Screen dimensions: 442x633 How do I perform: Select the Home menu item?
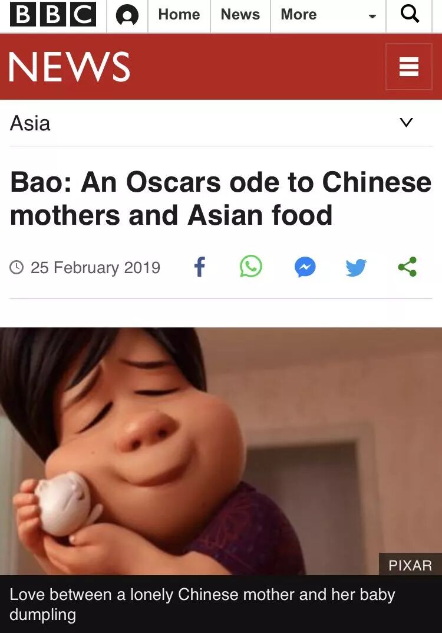click(179, 15)
